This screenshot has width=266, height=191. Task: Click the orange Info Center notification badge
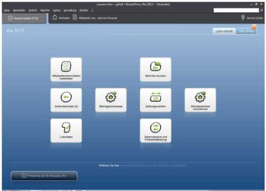254,27
